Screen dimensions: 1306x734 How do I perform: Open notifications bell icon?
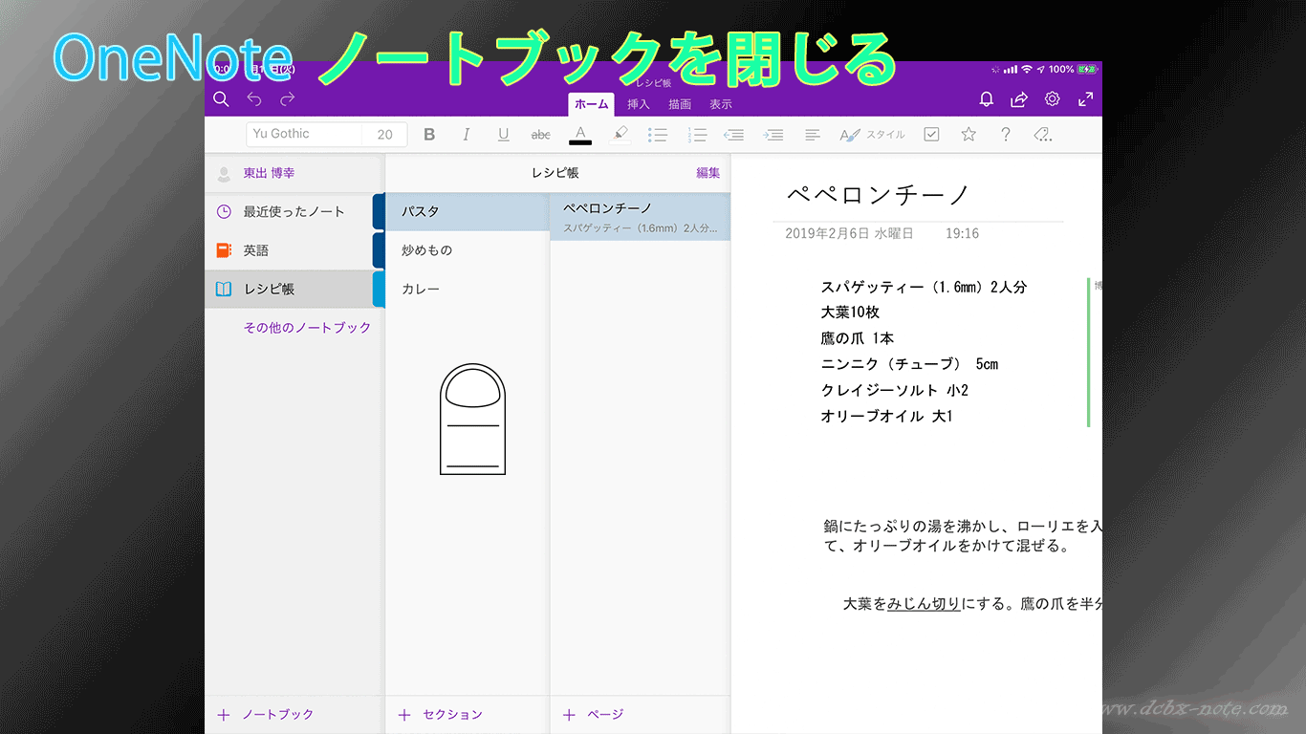(987, 99)
